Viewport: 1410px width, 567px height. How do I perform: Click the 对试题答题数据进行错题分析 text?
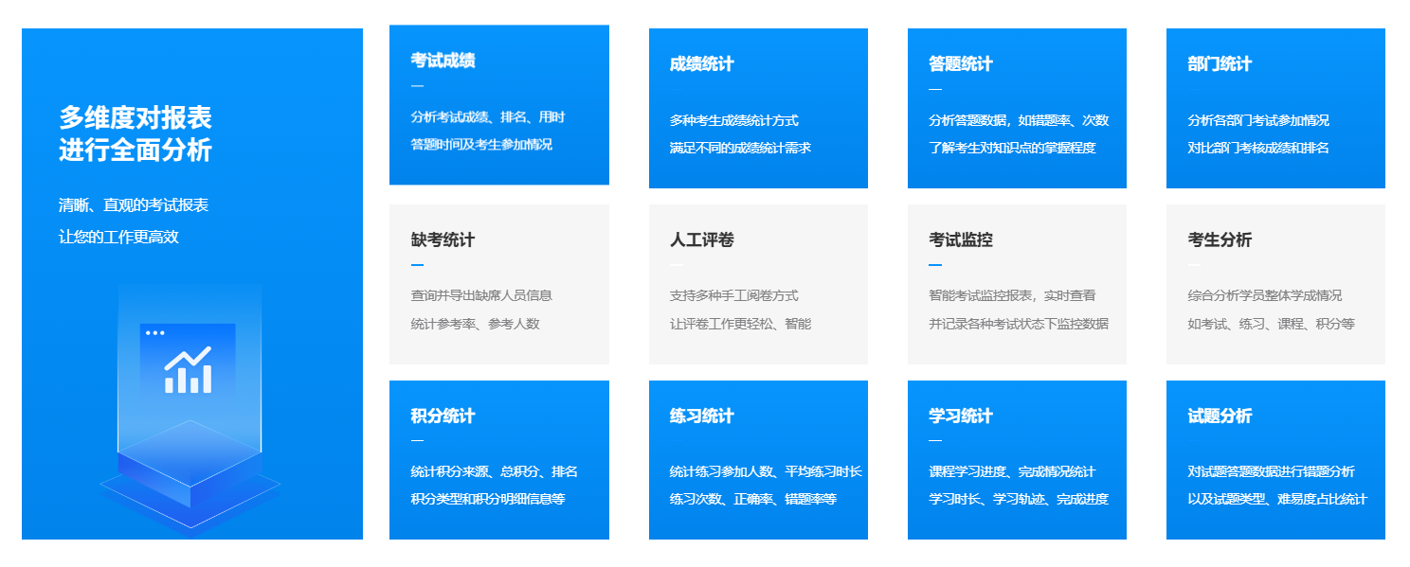[x=1270, y=471]
